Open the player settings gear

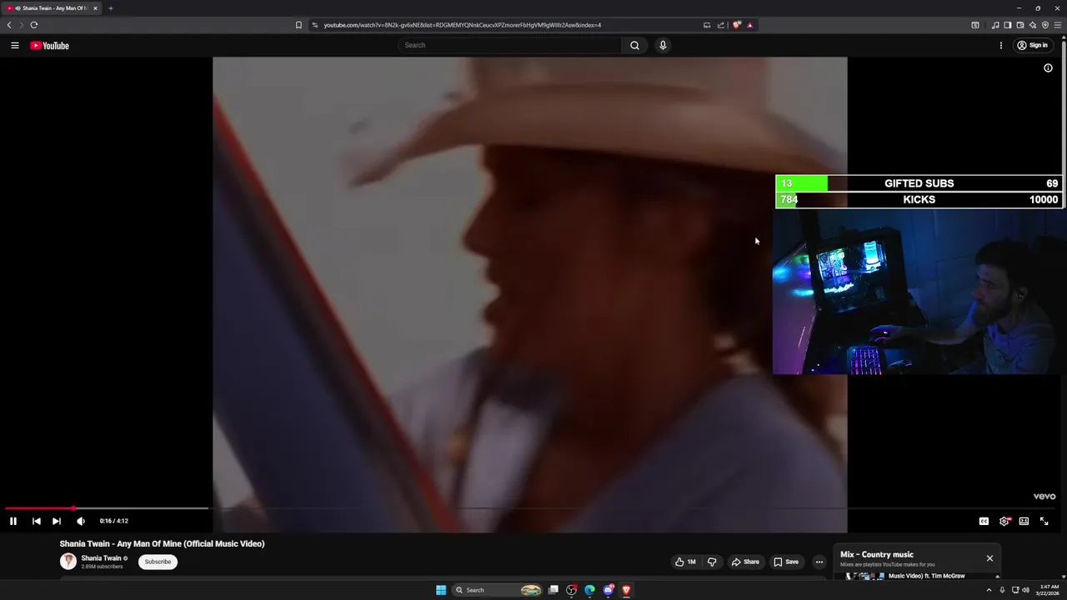coord(1004,521)
